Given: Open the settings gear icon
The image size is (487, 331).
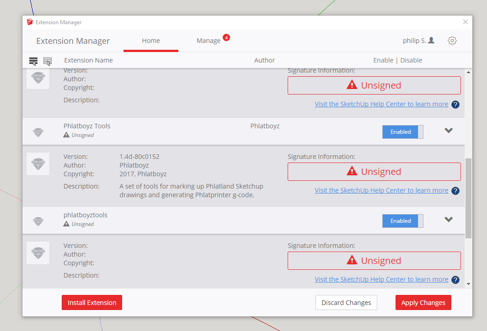Looking at the screenshot, I should click(x=452, y=41).
